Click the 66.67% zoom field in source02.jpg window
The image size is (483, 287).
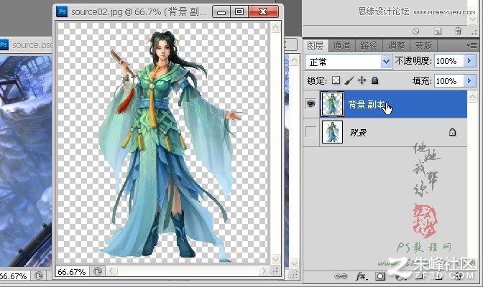coord(73,272)
